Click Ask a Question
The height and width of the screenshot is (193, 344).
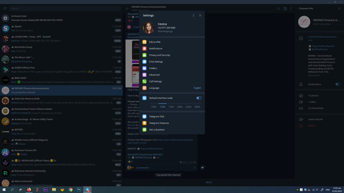[172, 130]
